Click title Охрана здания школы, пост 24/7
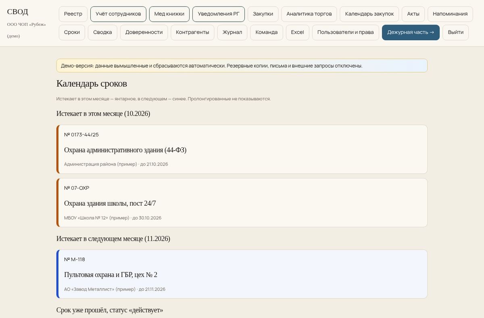This screenshot has width=484, height=318. coord(110,203)
